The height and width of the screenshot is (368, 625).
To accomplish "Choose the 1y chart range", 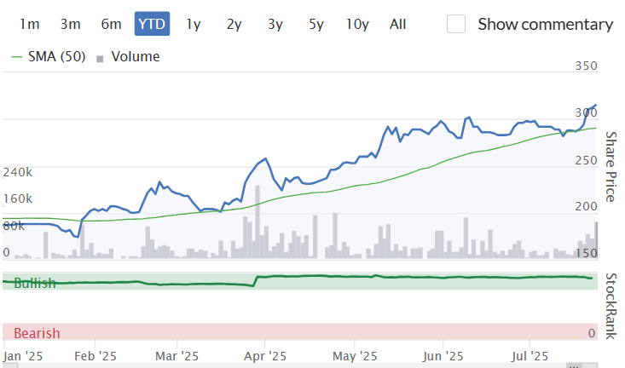I will pyautogui.click(x=194, y=25).
